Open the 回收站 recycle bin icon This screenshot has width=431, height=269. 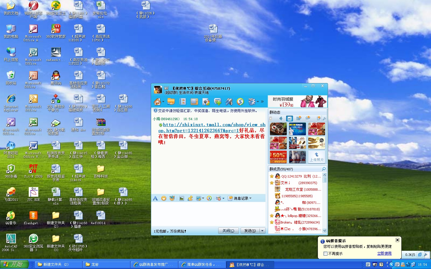click(11, 78)
